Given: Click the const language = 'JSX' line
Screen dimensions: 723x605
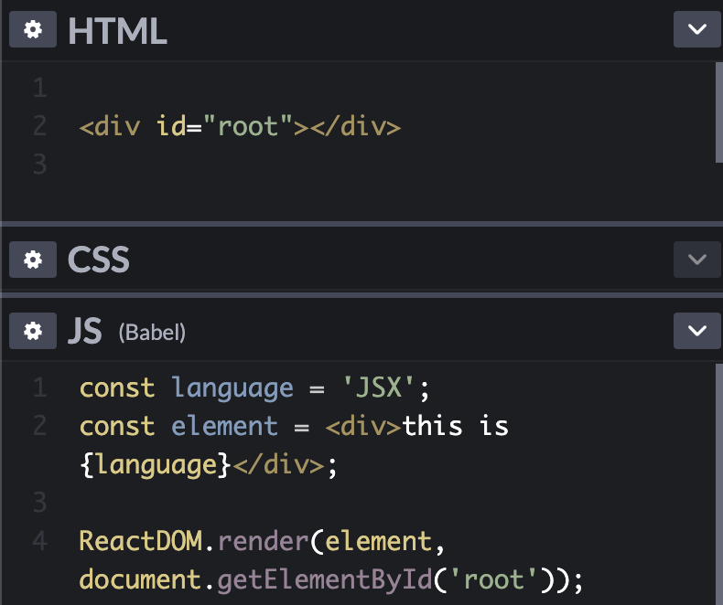Looking at the screenshot, I should tap(254, 388).
